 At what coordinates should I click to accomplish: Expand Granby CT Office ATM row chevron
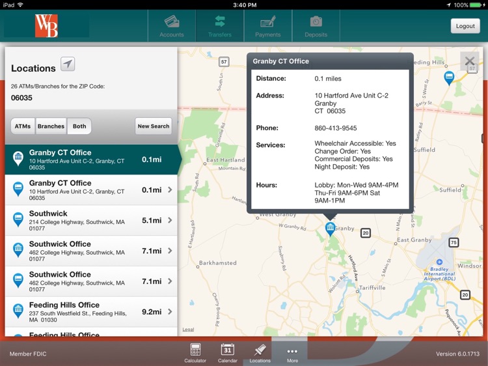tap(170, 190)
